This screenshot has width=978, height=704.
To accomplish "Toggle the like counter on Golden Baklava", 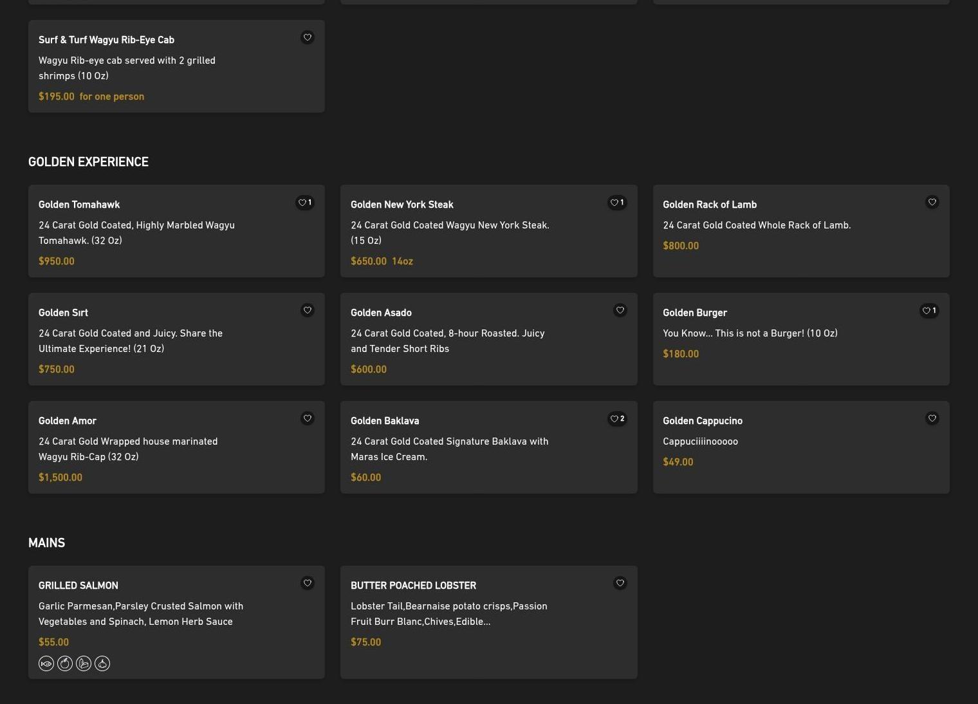I will (617, 419).
